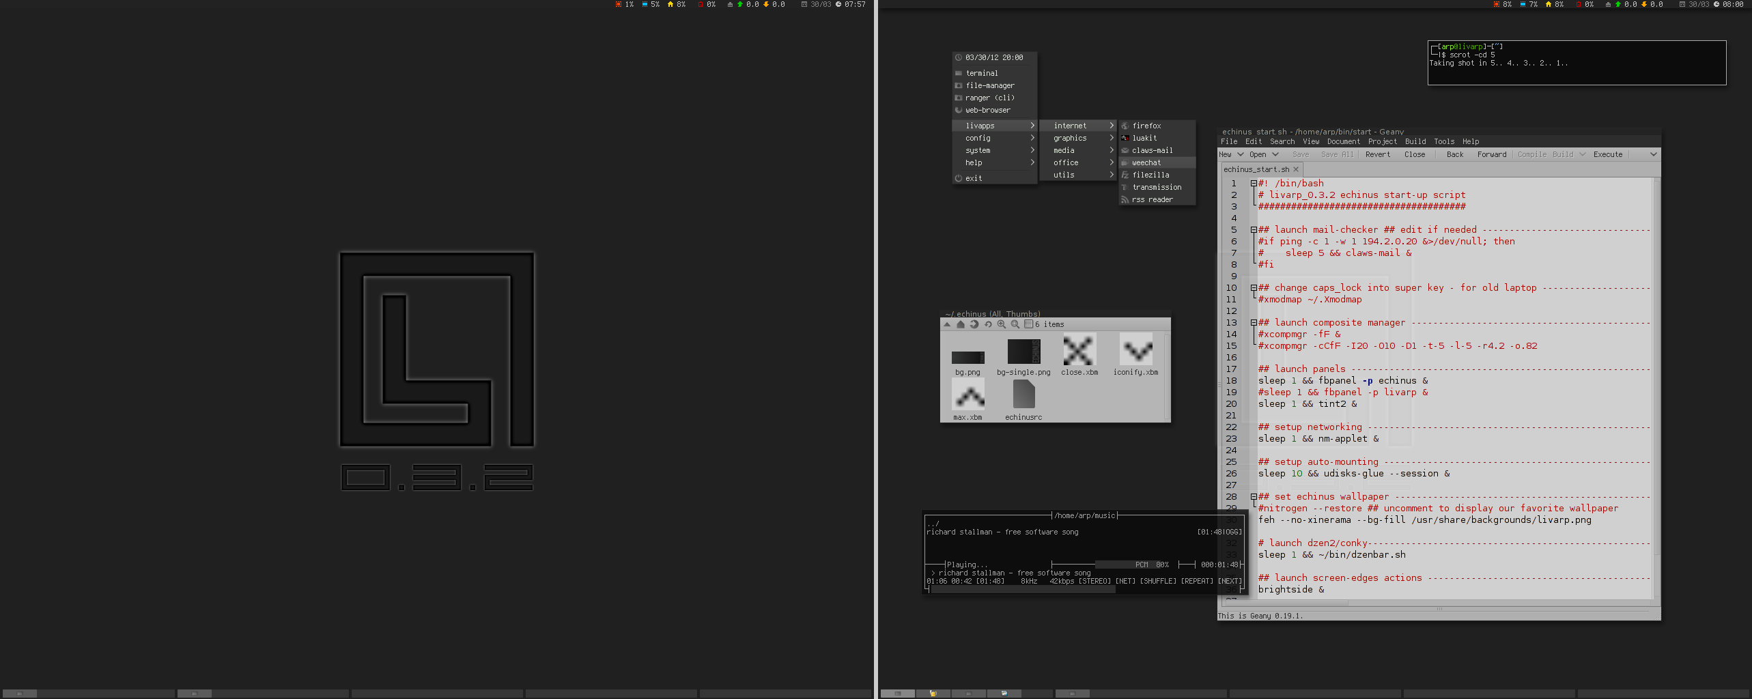Collapse the fold marker on line 13
Screen dimensions: 1752x699
pos(1254,323)
